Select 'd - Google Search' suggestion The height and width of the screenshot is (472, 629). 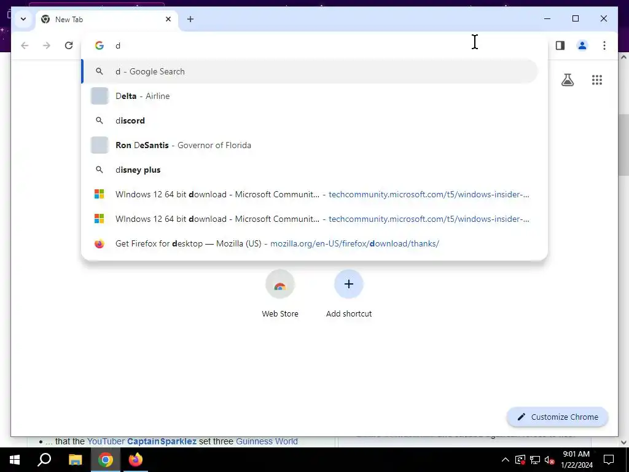[x=310, y=71]
